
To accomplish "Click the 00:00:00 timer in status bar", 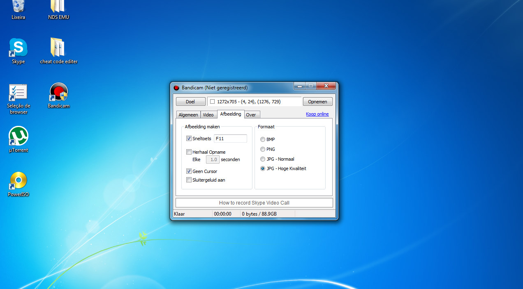I will click(x=223, y=214).
